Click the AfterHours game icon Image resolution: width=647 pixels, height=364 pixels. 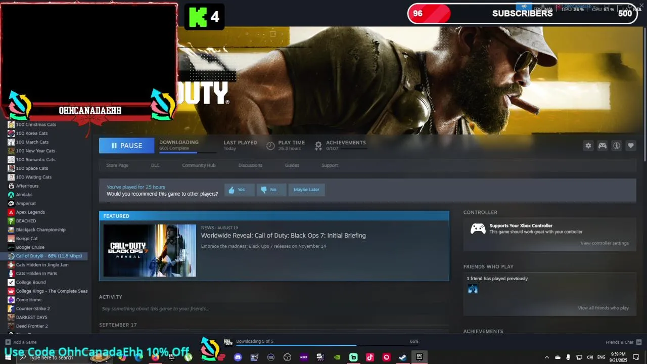click(x=11, y=186)
